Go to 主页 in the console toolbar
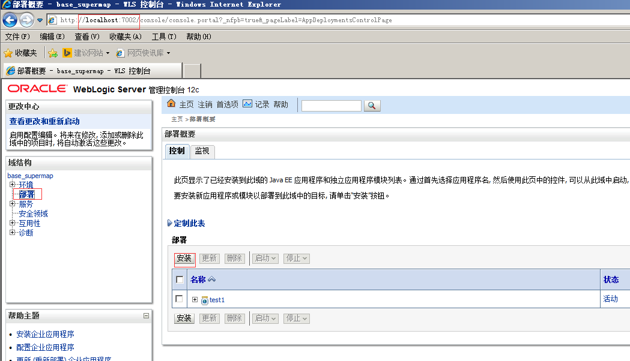 [x=186, y=105]
